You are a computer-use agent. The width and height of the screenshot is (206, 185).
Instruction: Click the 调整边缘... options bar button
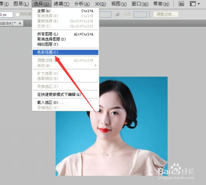point(166,14)
